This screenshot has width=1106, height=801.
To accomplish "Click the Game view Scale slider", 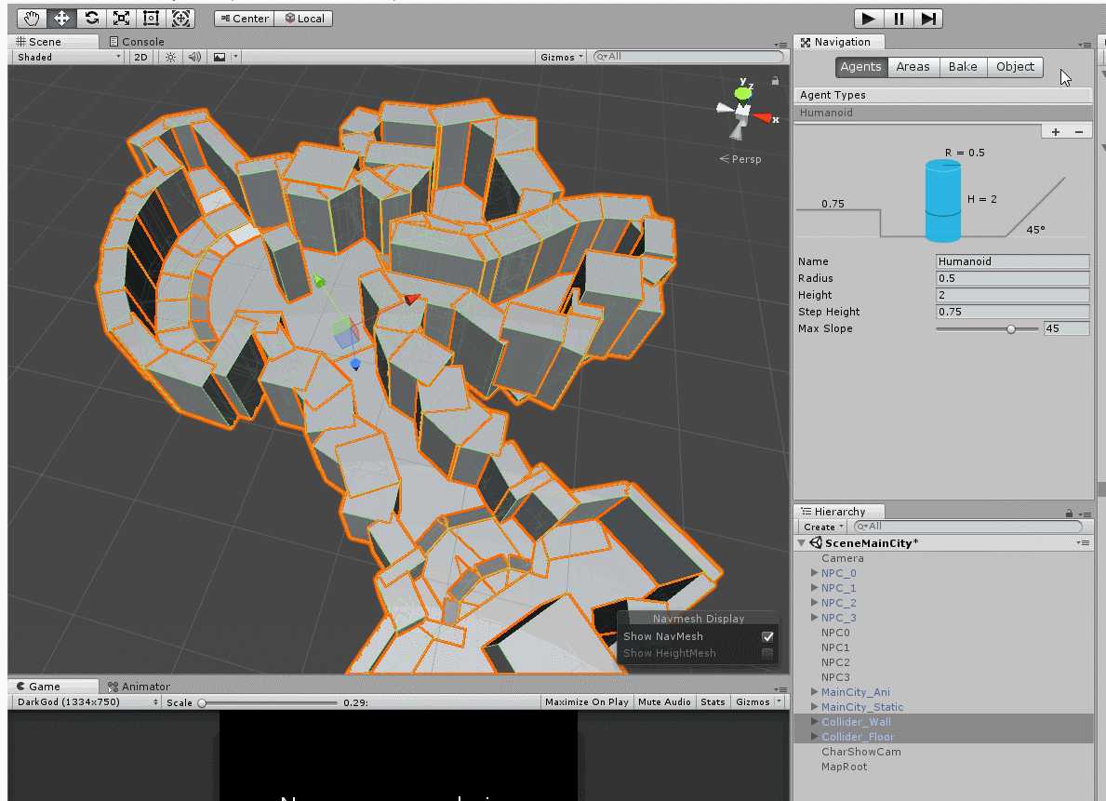I will click(268, 703).
